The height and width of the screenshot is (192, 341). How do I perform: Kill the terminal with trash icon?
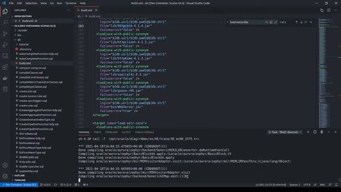click(x=322, y=132)
